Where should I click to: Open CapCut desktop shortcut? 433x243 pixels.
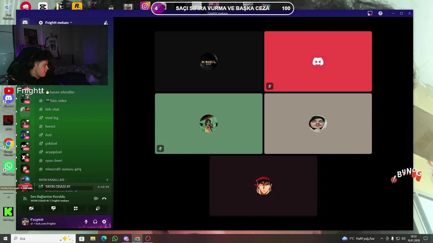click(43, 6)
